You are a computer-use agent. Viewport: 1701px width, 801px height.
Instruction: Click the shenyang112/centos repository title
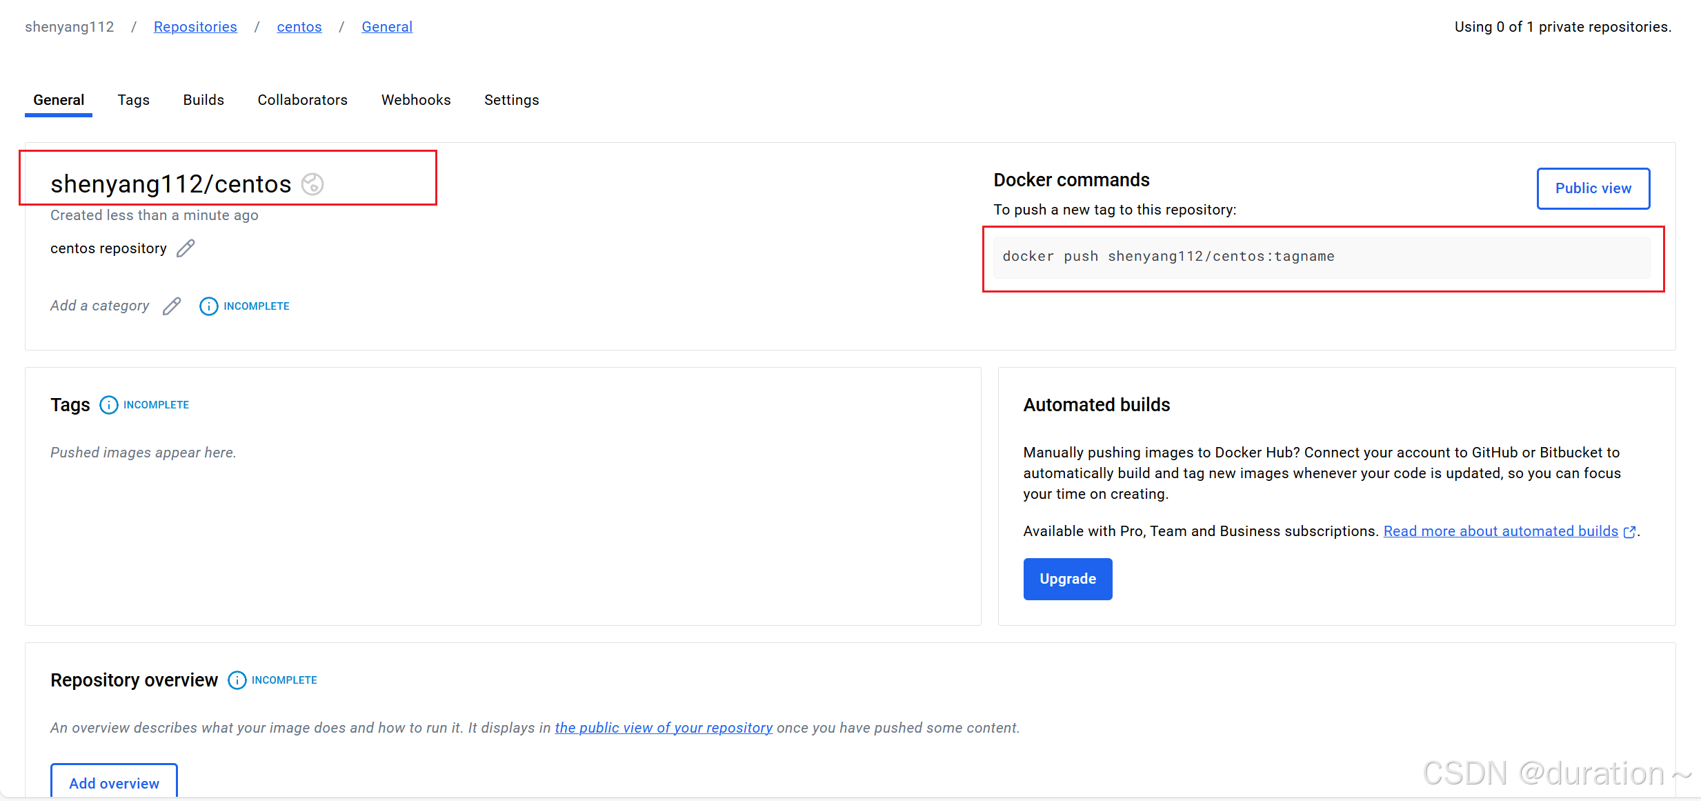point(171,184)
